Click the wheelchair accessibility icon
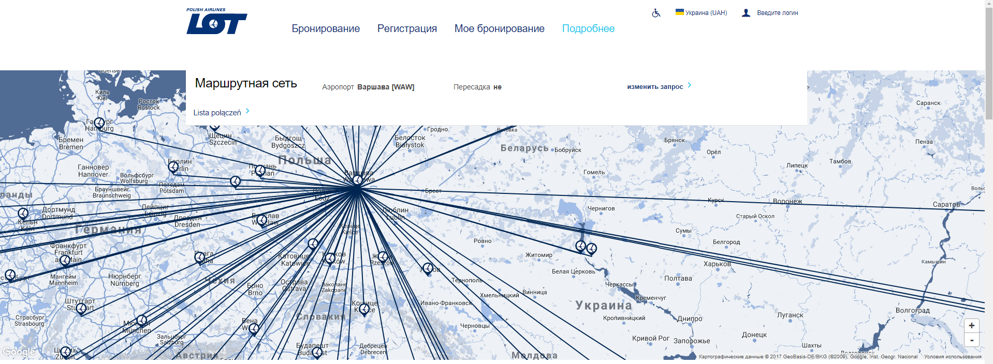This screenshot has width=993, height=364. [656, 13]
